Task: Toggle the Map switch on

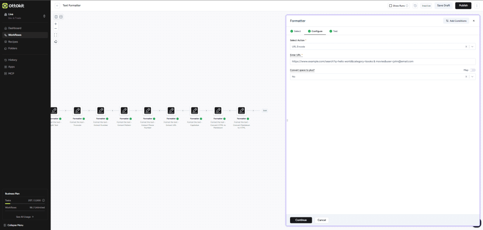Action: [x=472, y=70]
